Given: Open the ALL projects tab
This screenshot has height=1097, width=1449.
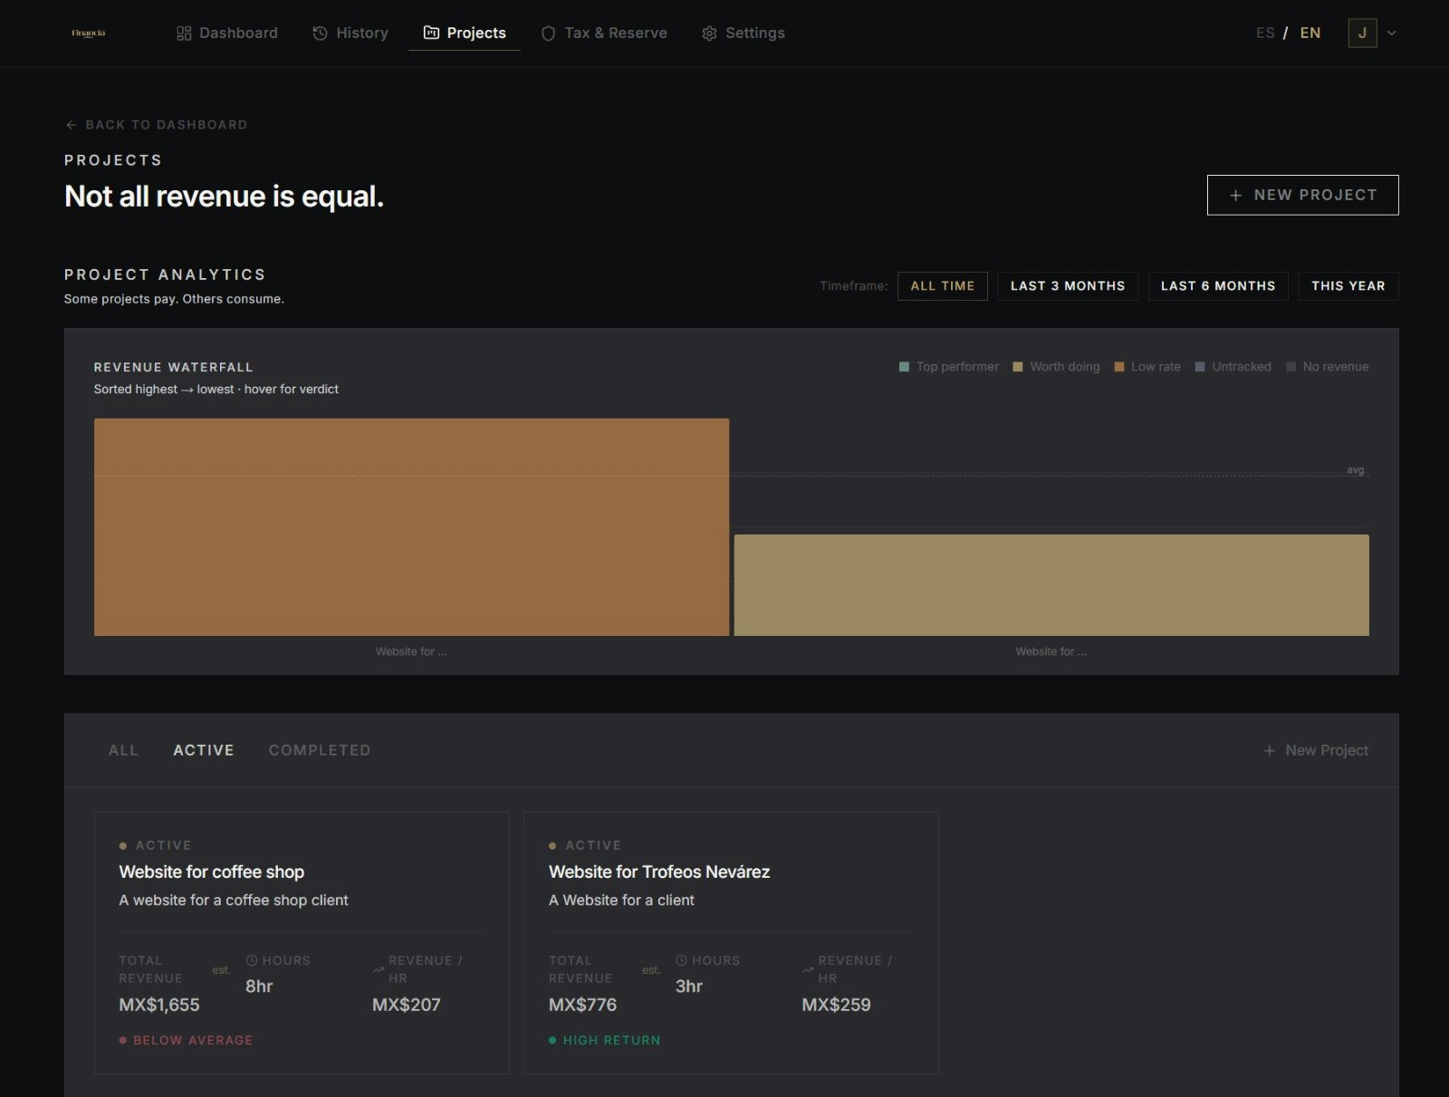Looking at the screenshot, I should 123,750.
